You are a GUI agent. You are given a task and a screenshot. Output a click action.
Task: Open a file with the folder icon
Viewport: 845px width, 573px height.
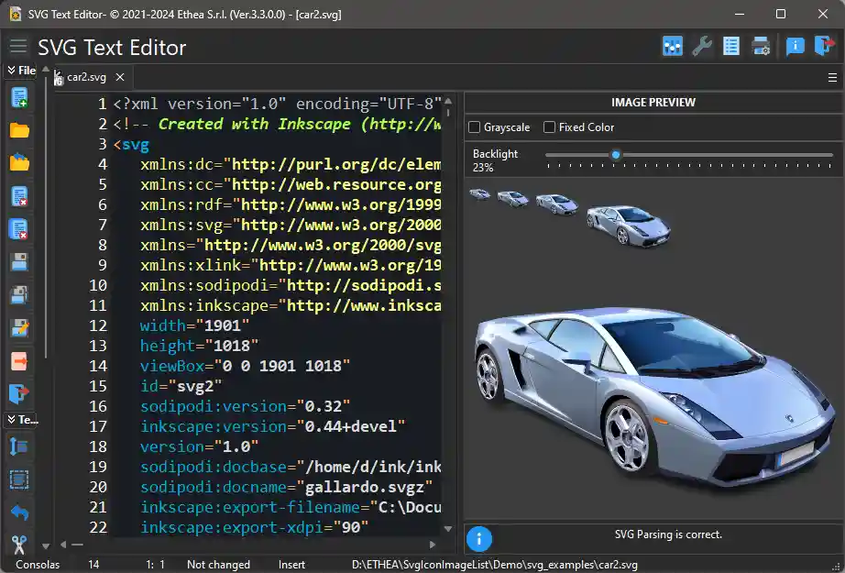tap(18, 130)
